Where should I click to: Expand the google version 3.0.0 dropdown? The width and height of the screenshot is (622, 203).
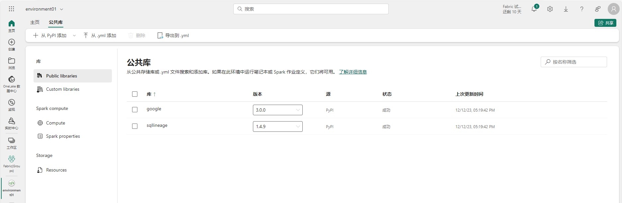pos(277,110)
